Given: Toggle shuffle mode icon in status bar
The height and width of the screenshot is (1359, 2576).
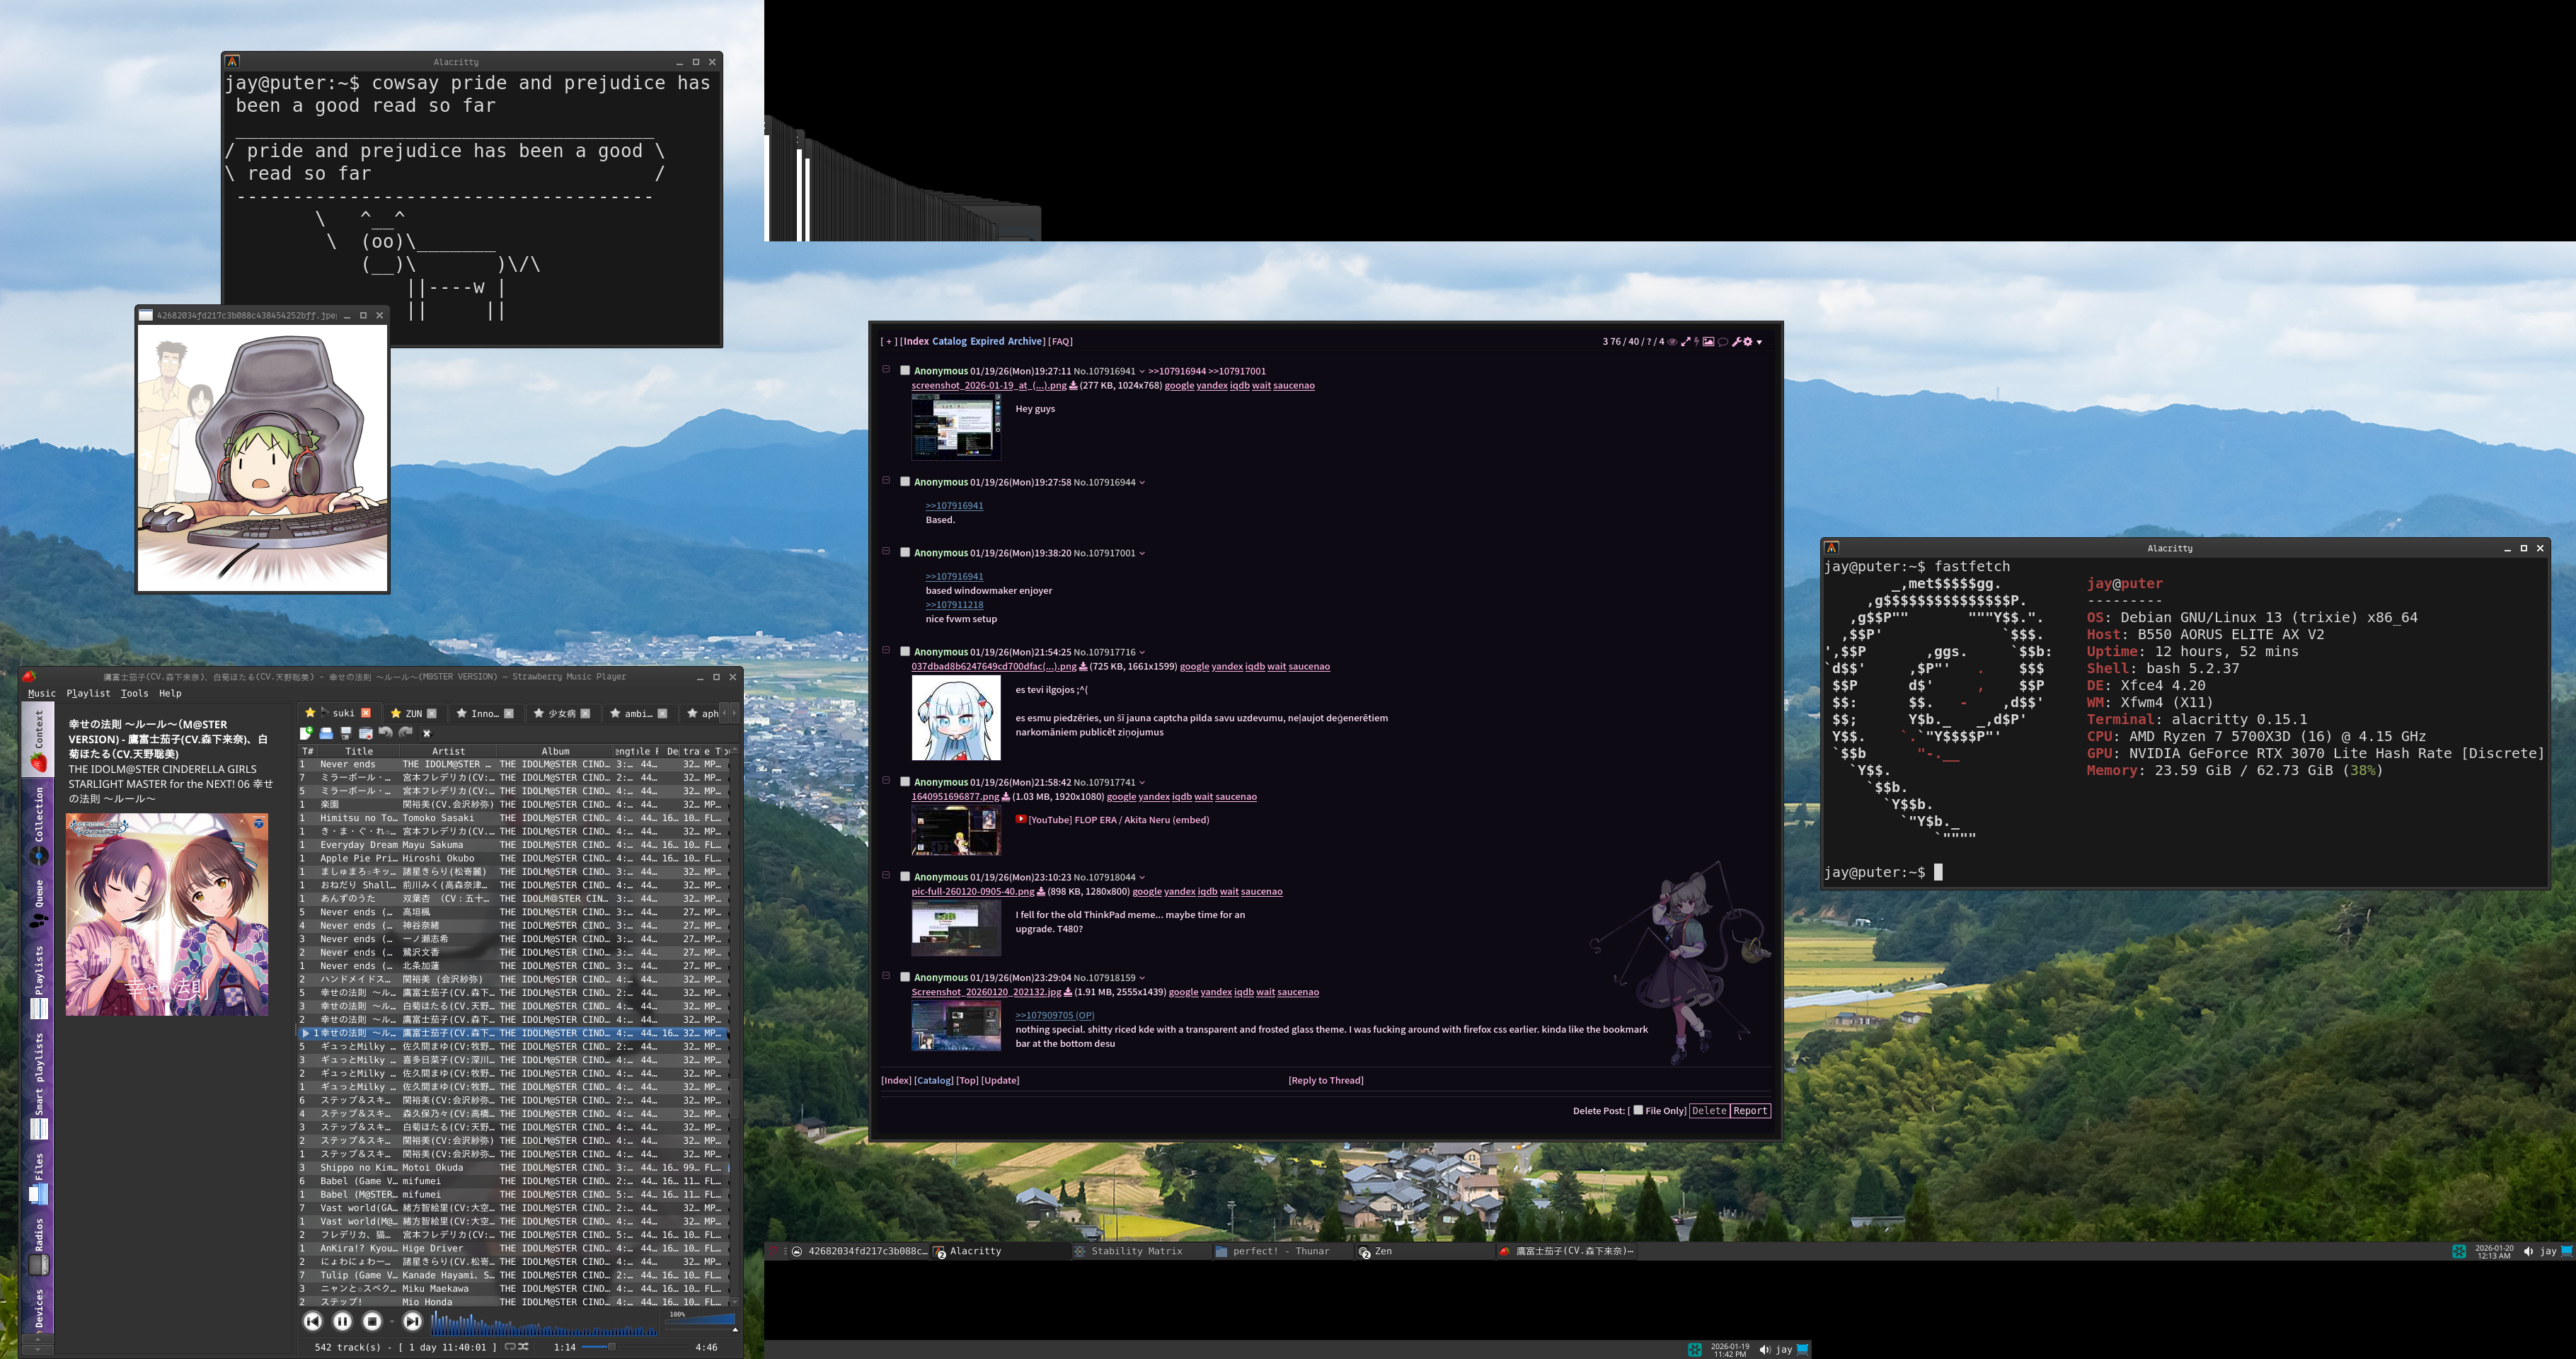Looking at the screenshot, I should click(523, 1347).
